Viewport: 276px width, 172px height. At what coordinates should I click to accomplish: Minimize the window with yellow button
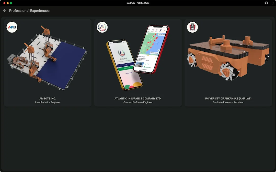[8, 3]
